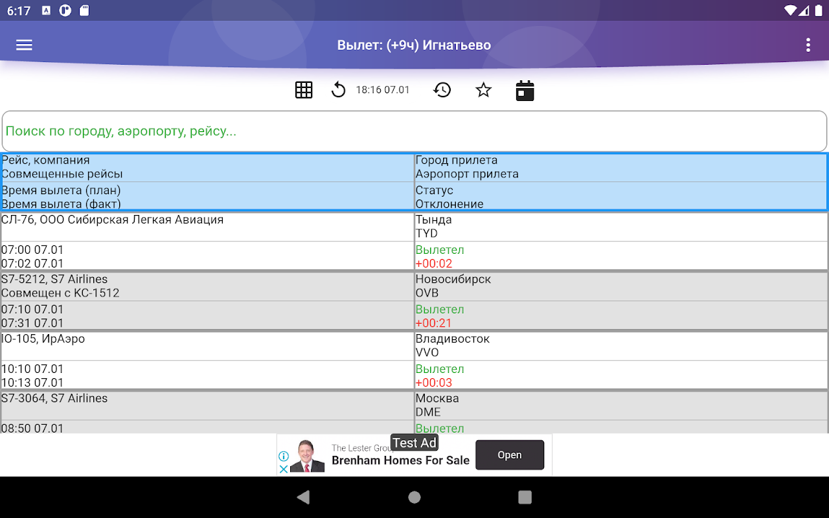Open the hamburger navigation menu

pos(24,45)
